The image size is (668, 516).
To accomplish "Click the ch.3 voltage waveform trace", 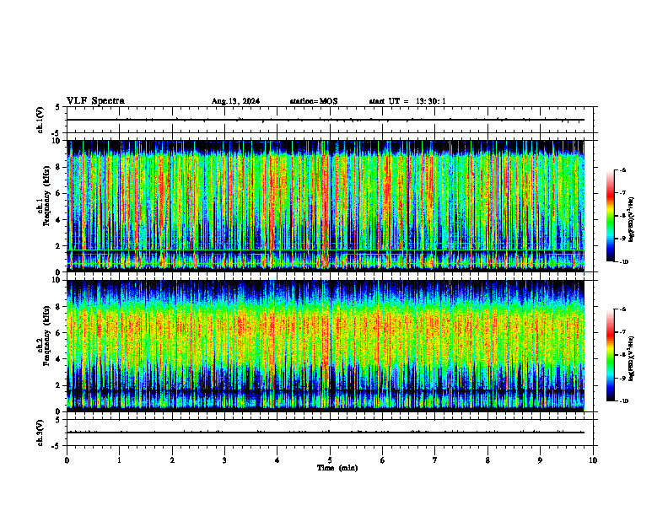I will coord(326,433).
